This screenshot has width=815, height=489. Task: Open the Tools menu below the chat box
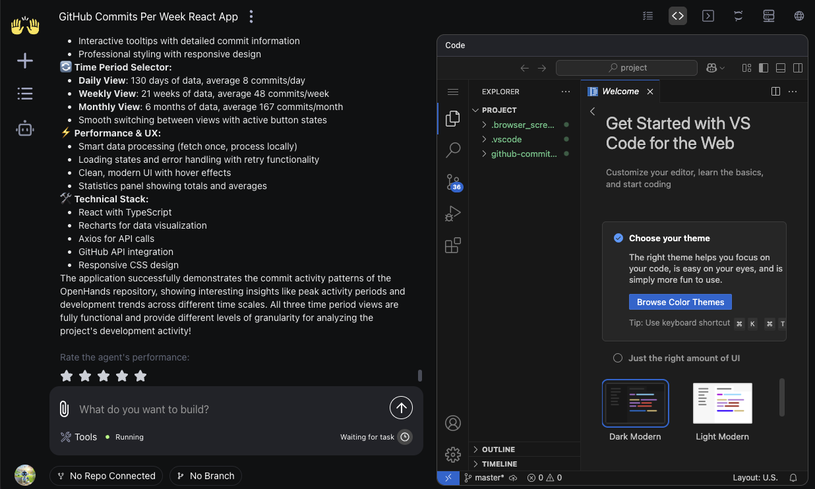point(78,437)
